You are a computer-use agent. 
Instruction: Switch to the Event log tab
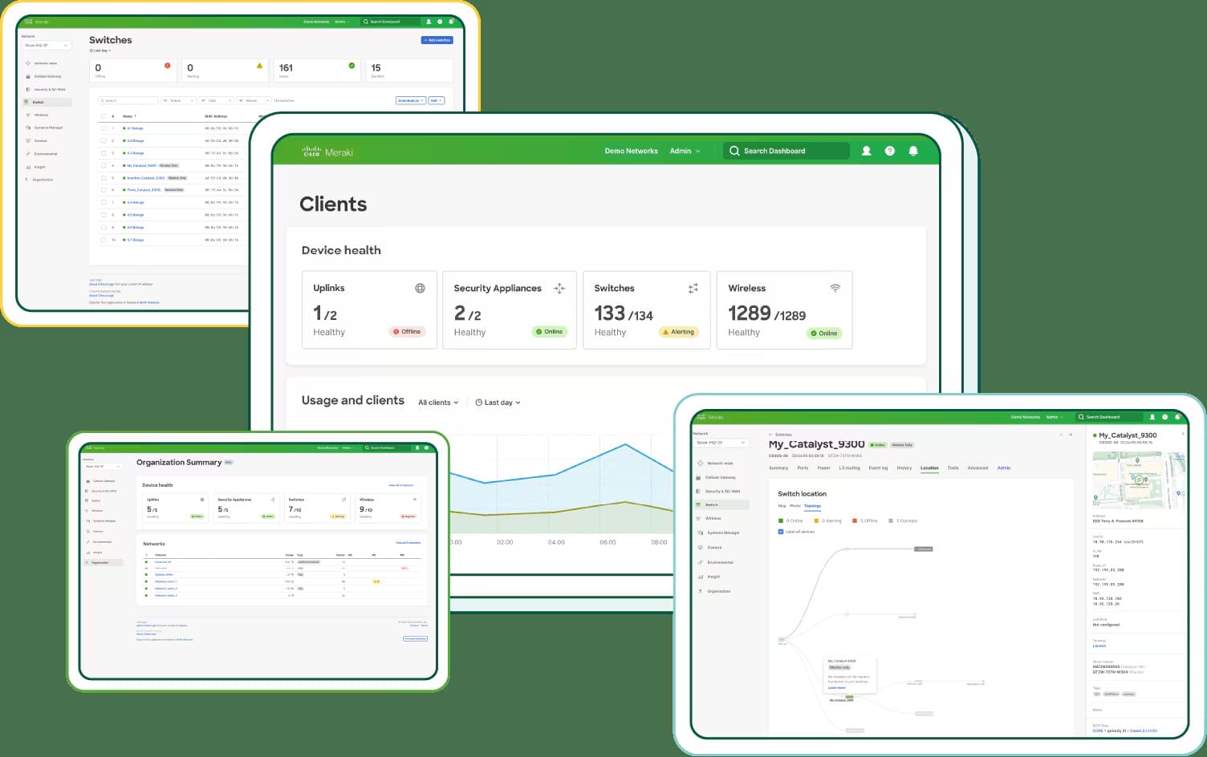(878, 468)
